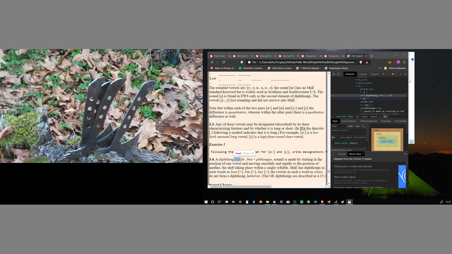Click the blue content box in box model
452x254 pixels.
pyautogui.click(x=387, y=141)
